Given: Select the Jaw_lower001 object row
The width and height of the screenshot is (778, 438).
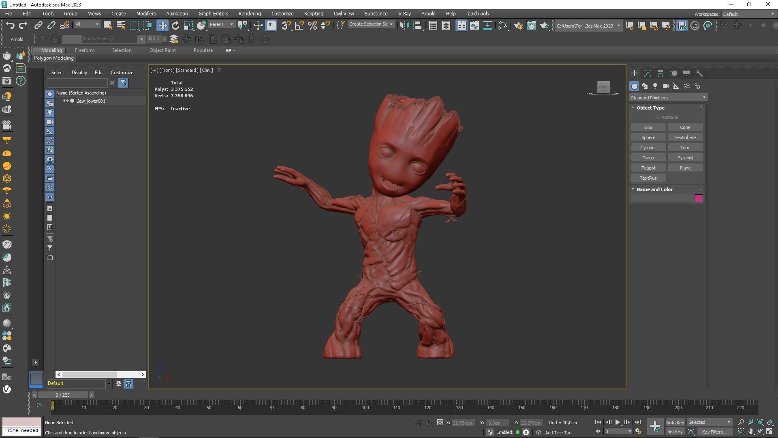Looking at the screenshot, I should (x=101, y=101).
